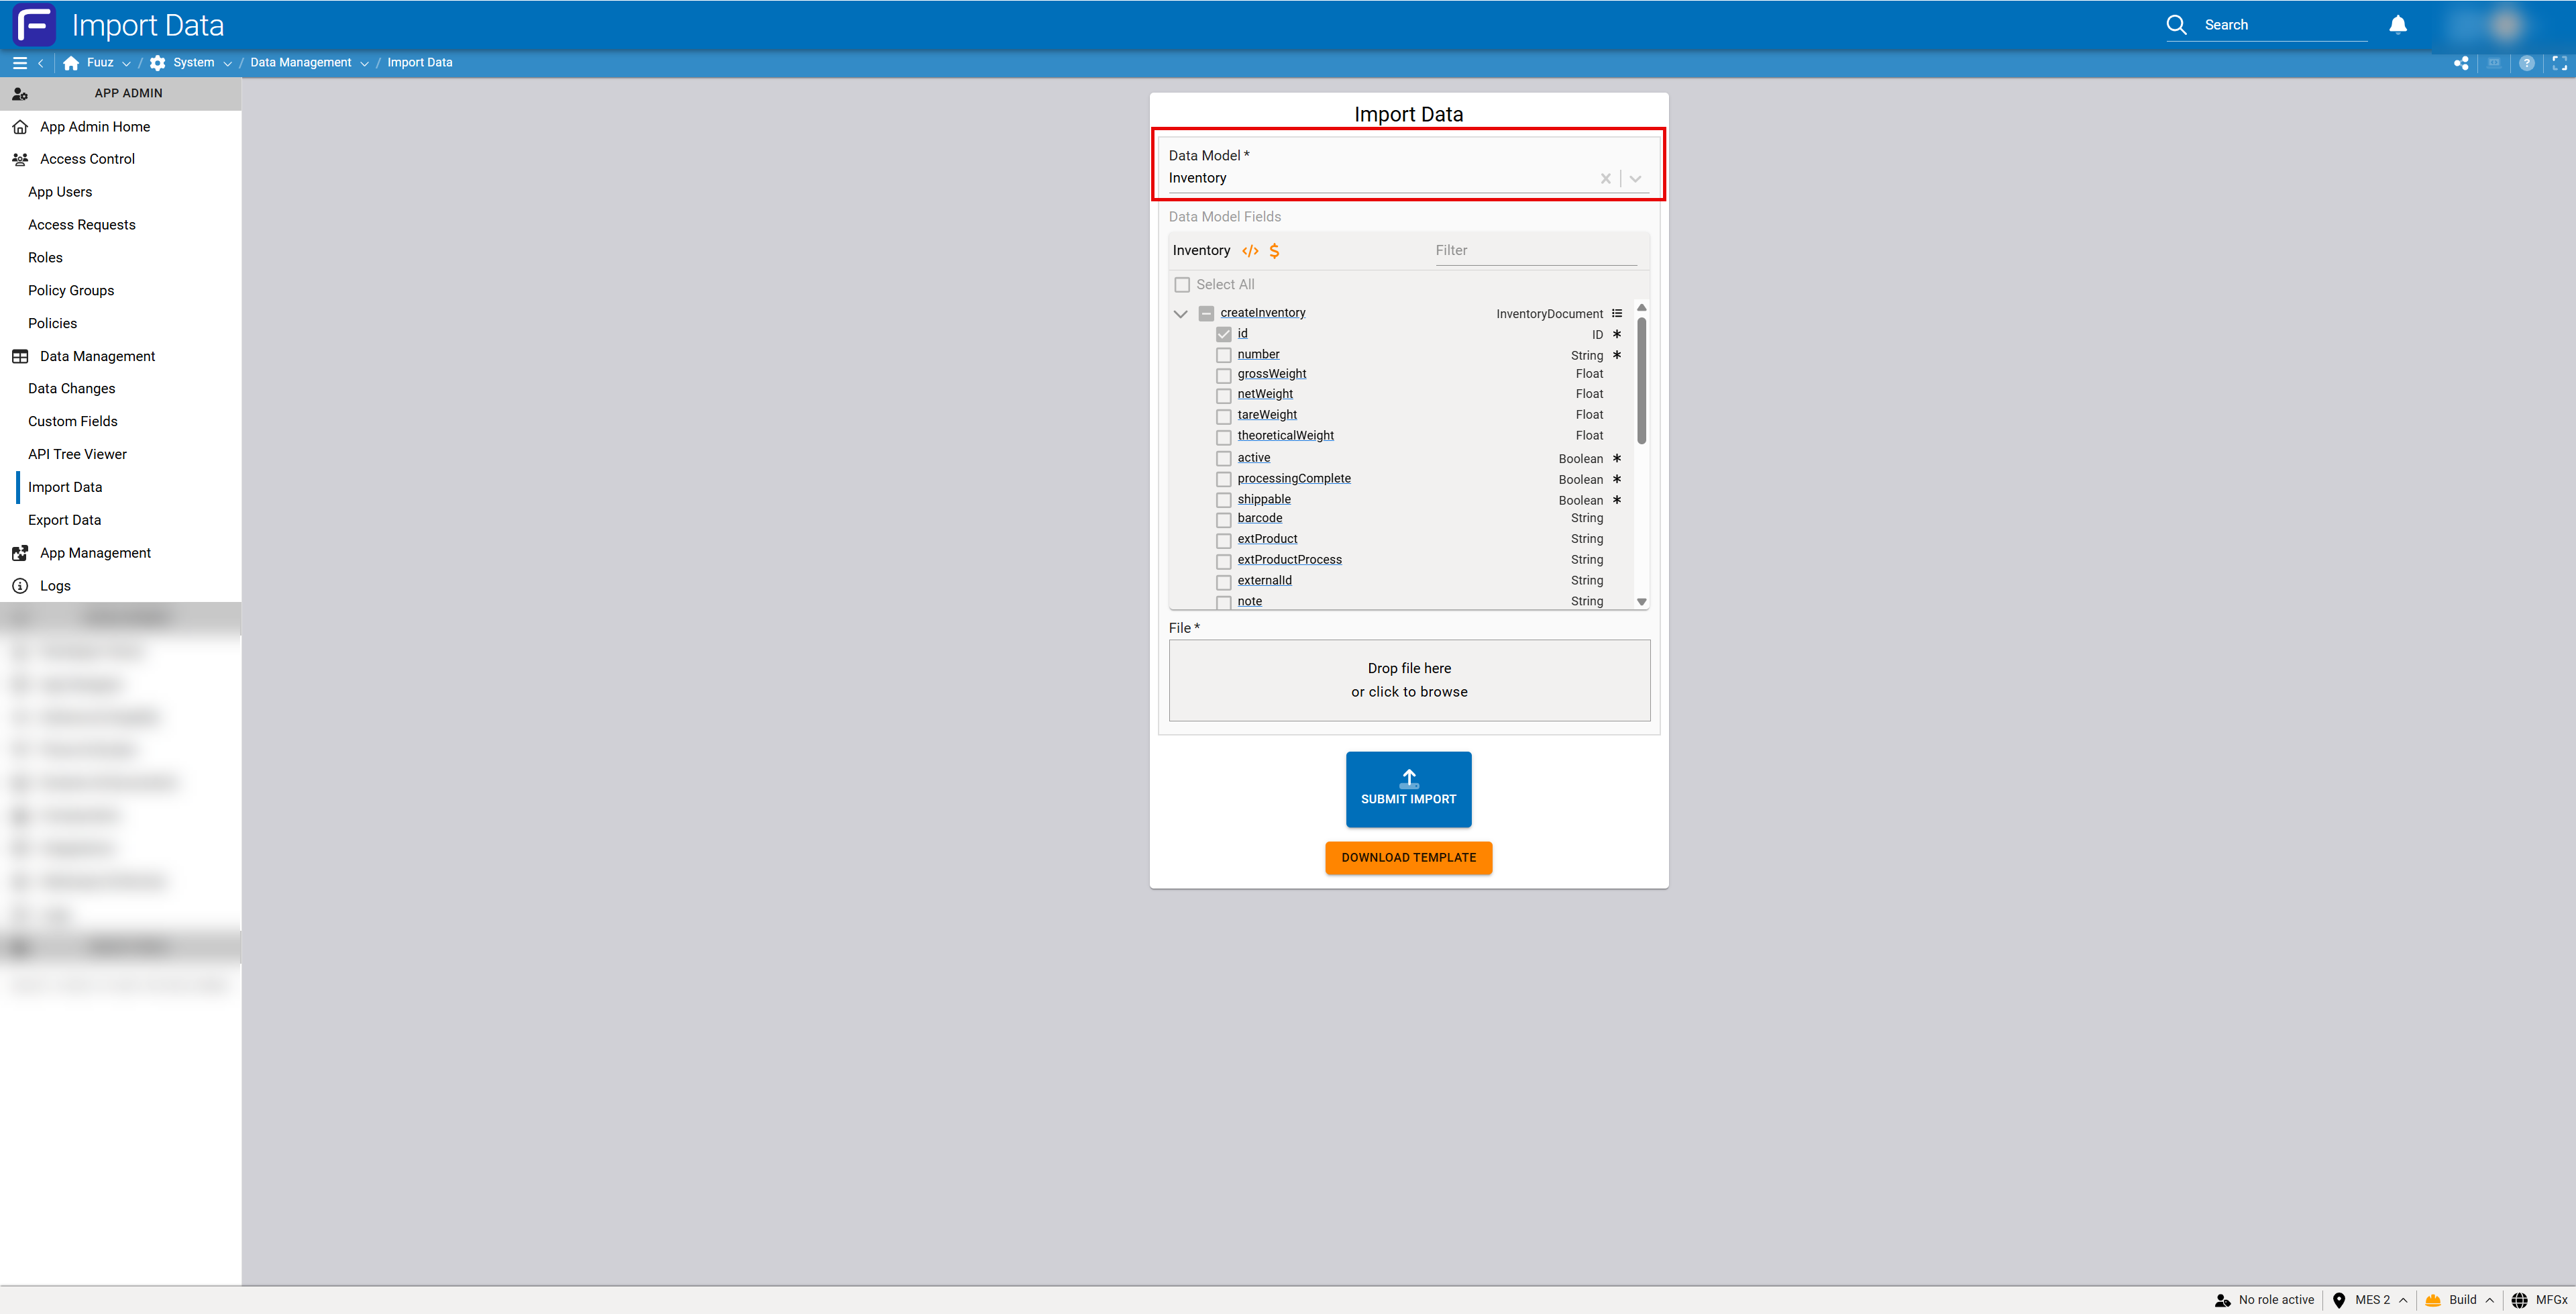Click the orange dollar sign icon
The width and height of the screenshot is (2576, 1314).
coord(1274,251)
